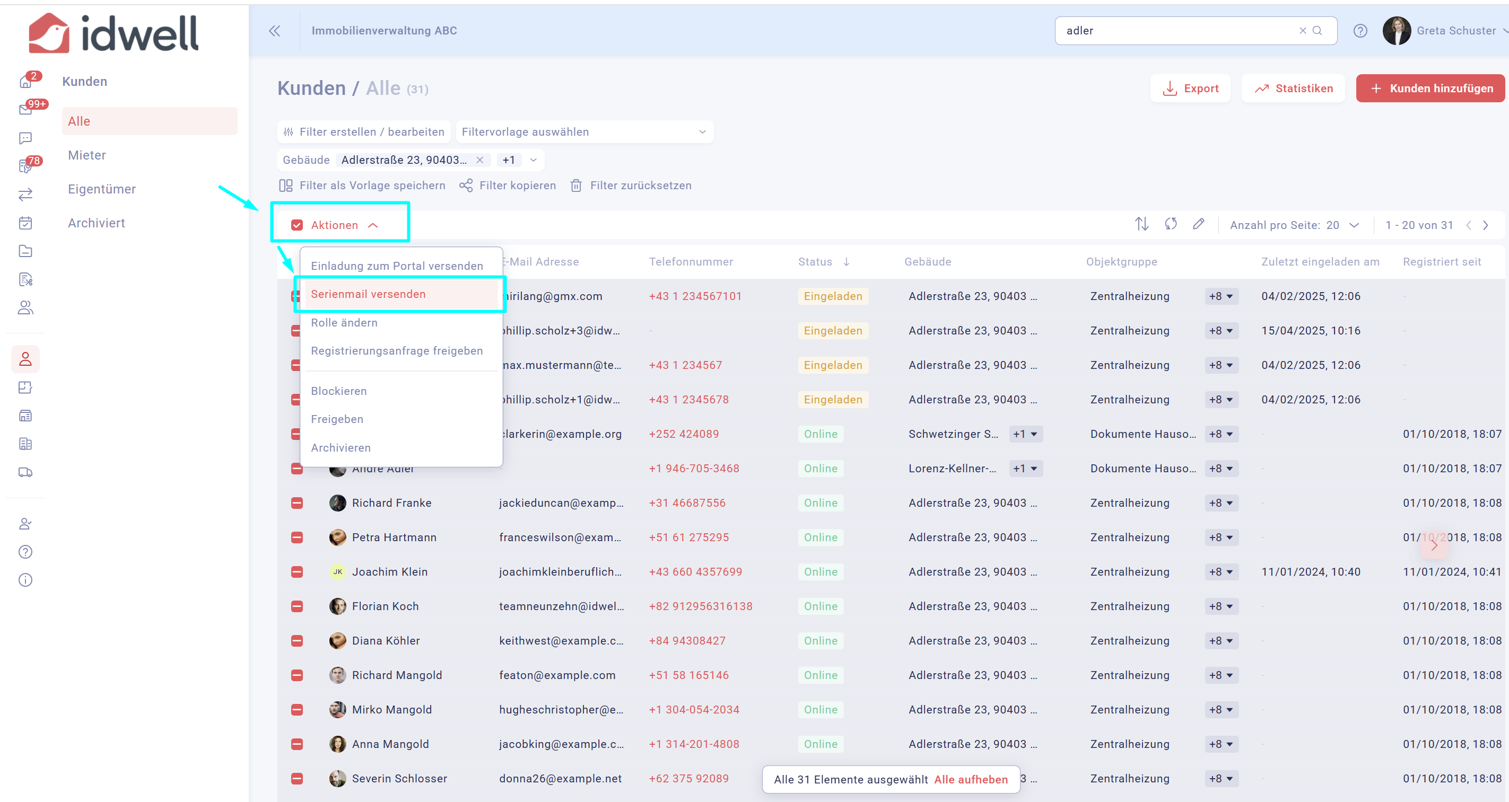Viewport: 1509px width, 802px height.
Task: Click Filter zurücksetzen
Action: (632, 186)
